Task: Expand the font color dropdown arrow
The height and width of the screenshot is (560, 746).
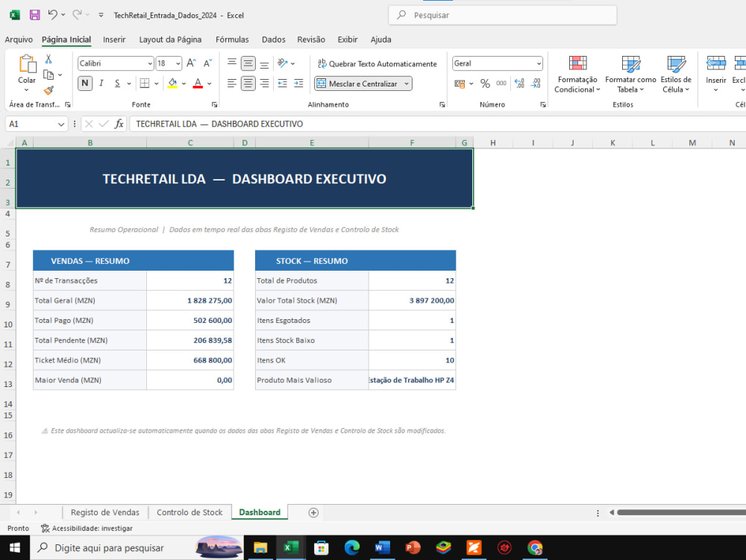Action: click(210, 84)
